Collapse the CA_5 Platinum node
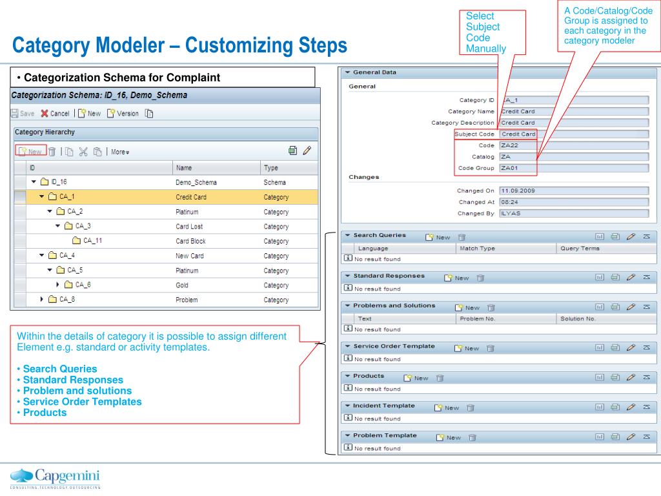Viewport: 661px width, 496px height. [50, 270]
